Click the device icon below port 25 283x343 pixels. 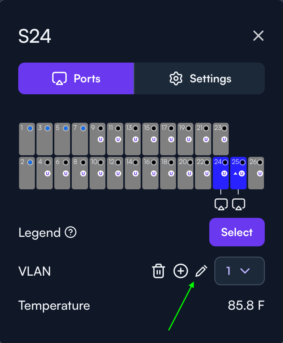(238, 204)
